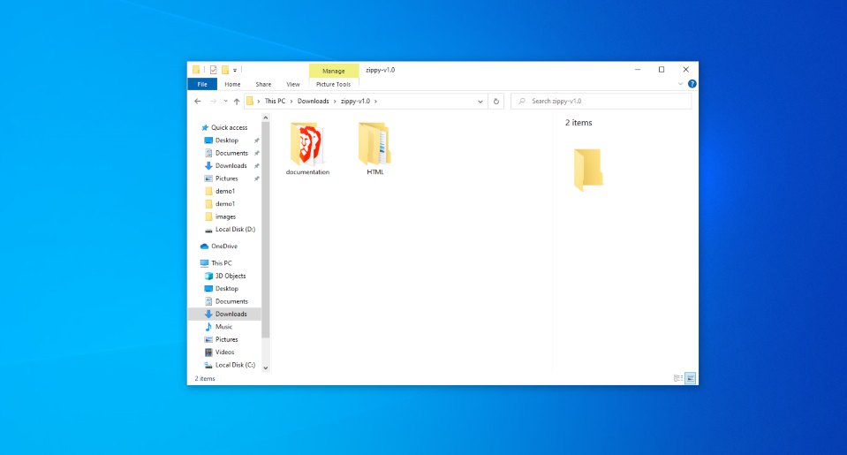
Task: Select the documentation folder icon
Action: pos(306,144)
